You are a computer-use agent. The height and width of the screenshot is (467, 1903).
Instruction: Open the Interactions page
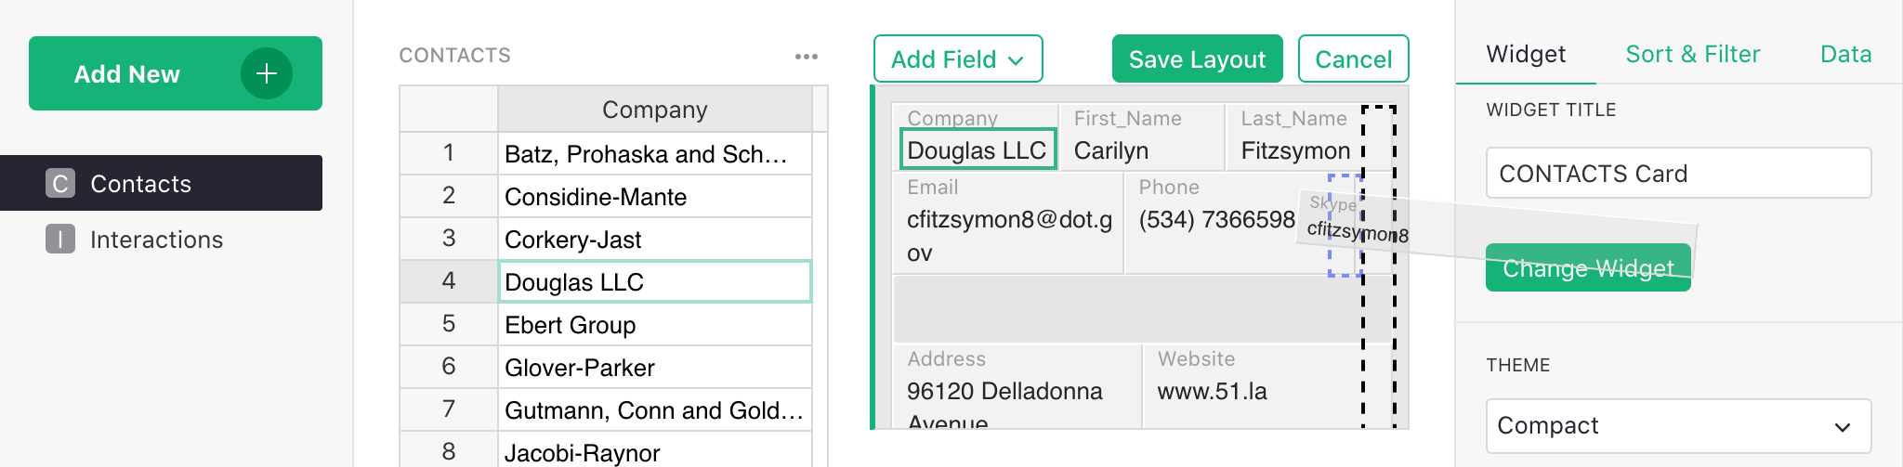coord(156,240)
